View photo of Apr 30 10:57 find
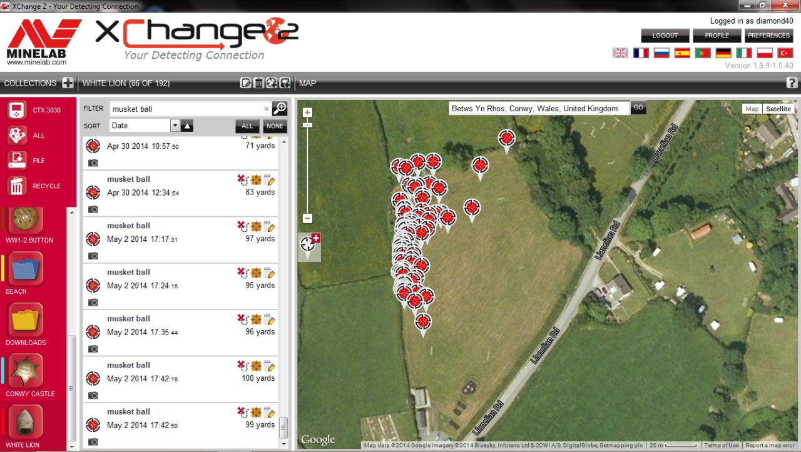Screen dimensions: 801x452 (93, 163)
